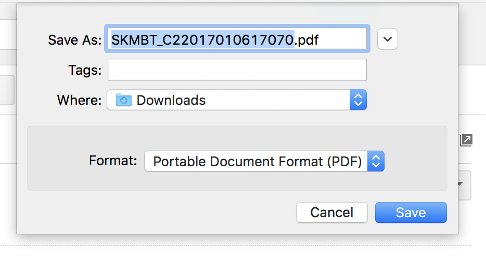Click the "Format:" label

[113, 161]
